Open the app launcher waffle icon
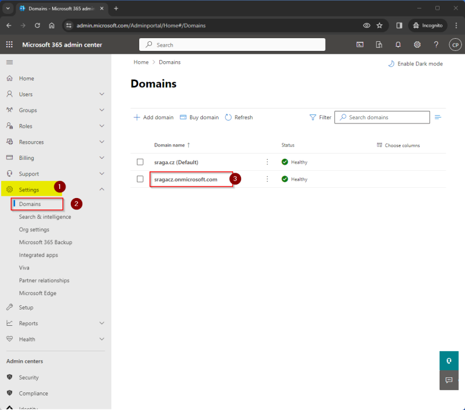Viewport: 465px width, 410px height. [10, 44]
